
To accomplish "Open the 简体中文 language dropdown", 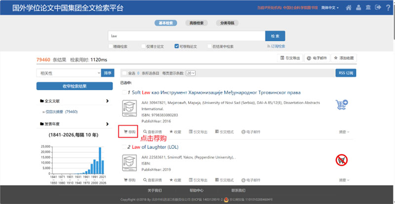I will (330, 8).
